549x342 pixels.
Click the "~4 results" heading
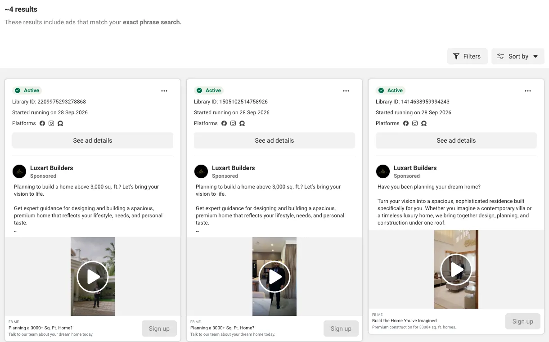pyautogui.click(x=21, y=9)
